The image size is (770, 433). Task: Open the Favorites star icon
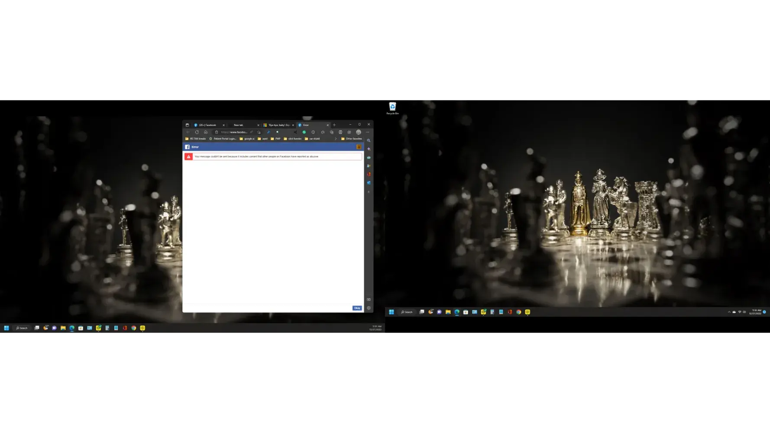pos(323,132)
